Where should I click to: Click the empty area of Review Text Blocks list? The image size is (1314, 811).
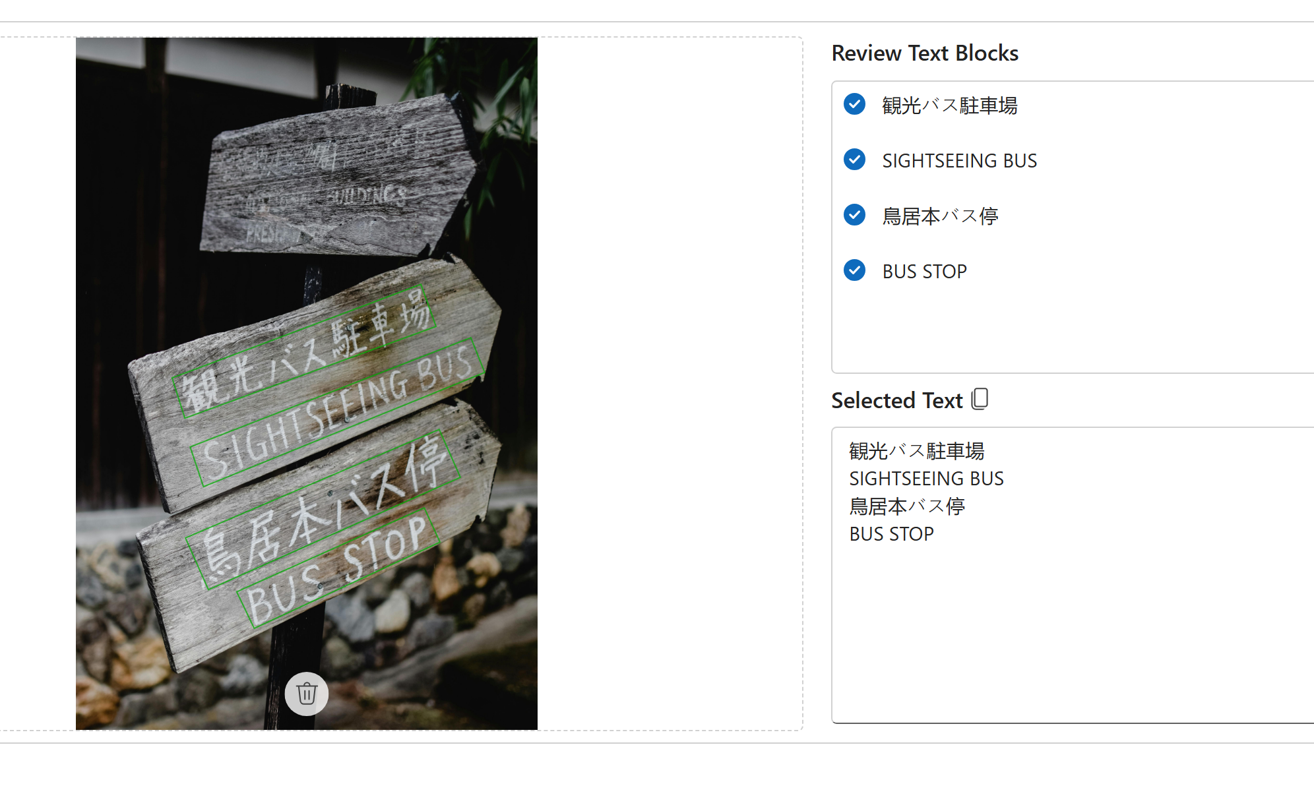click(1073, 330)
